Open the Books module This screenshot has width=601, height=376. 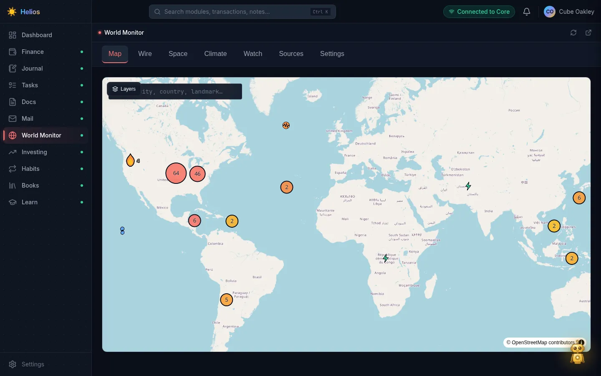(x=46, y=185)
